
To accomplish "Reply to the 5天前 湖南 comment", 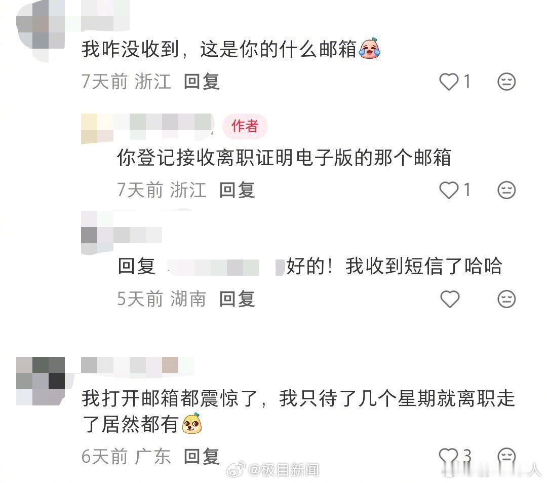I will point(237,299).
